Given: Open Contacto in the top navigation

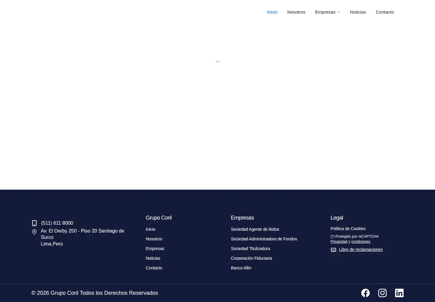Looking at the screenshot, I should point(385,12).
